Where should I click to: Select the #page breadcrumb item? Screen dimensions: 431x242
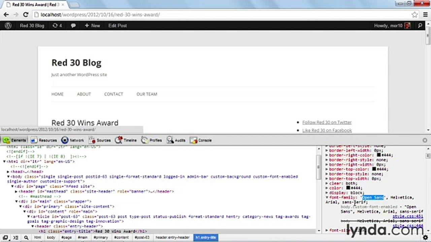(66, 238)
